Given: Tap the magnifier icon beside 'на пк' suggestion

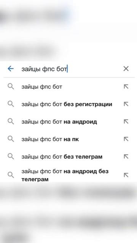Looking at the screenshot, I should tap(11, 139).
